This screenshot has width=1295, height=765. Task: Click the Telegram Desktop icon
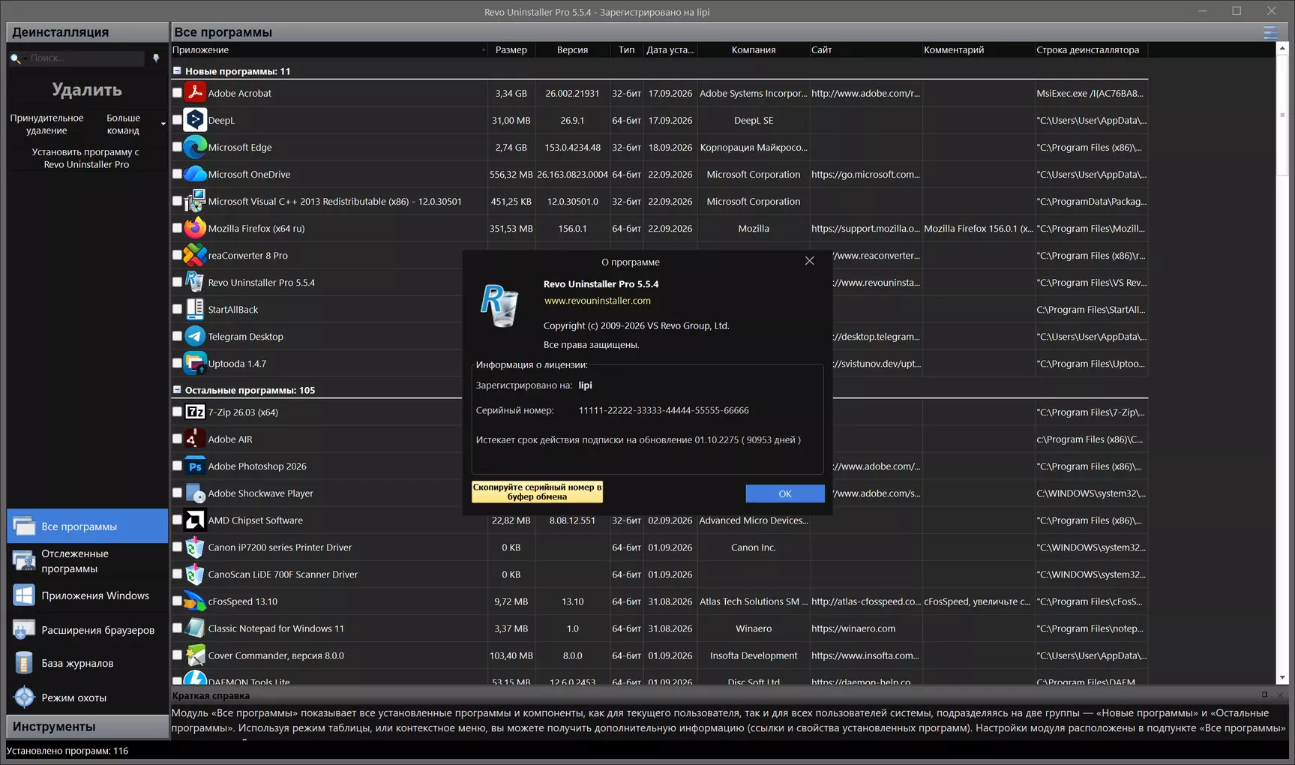195,336
